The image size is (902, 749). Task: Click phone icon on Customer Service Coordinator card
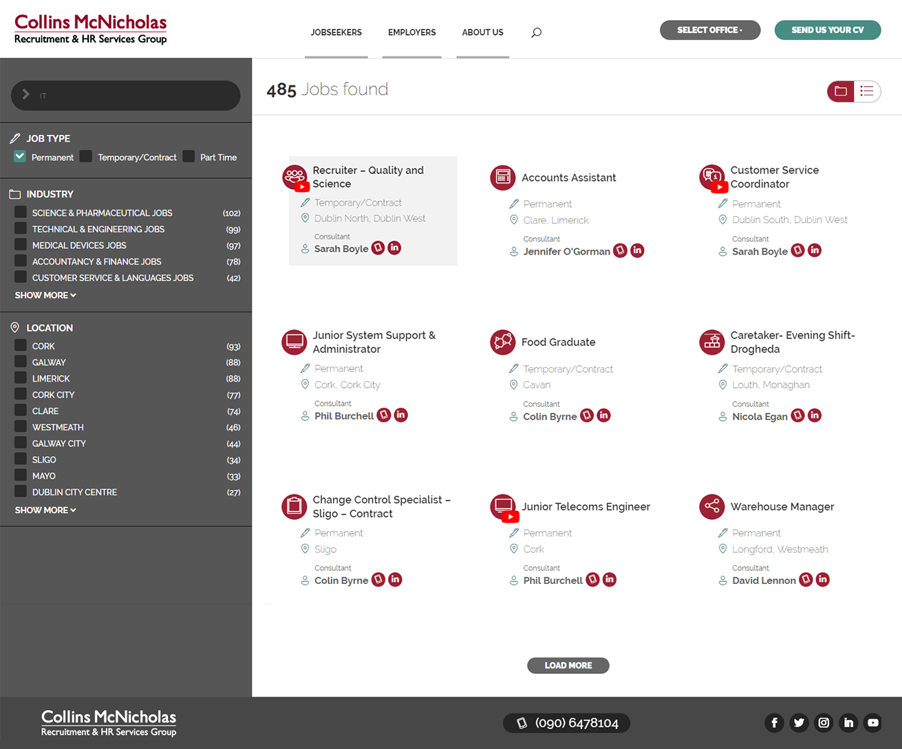tap(798, 250)
